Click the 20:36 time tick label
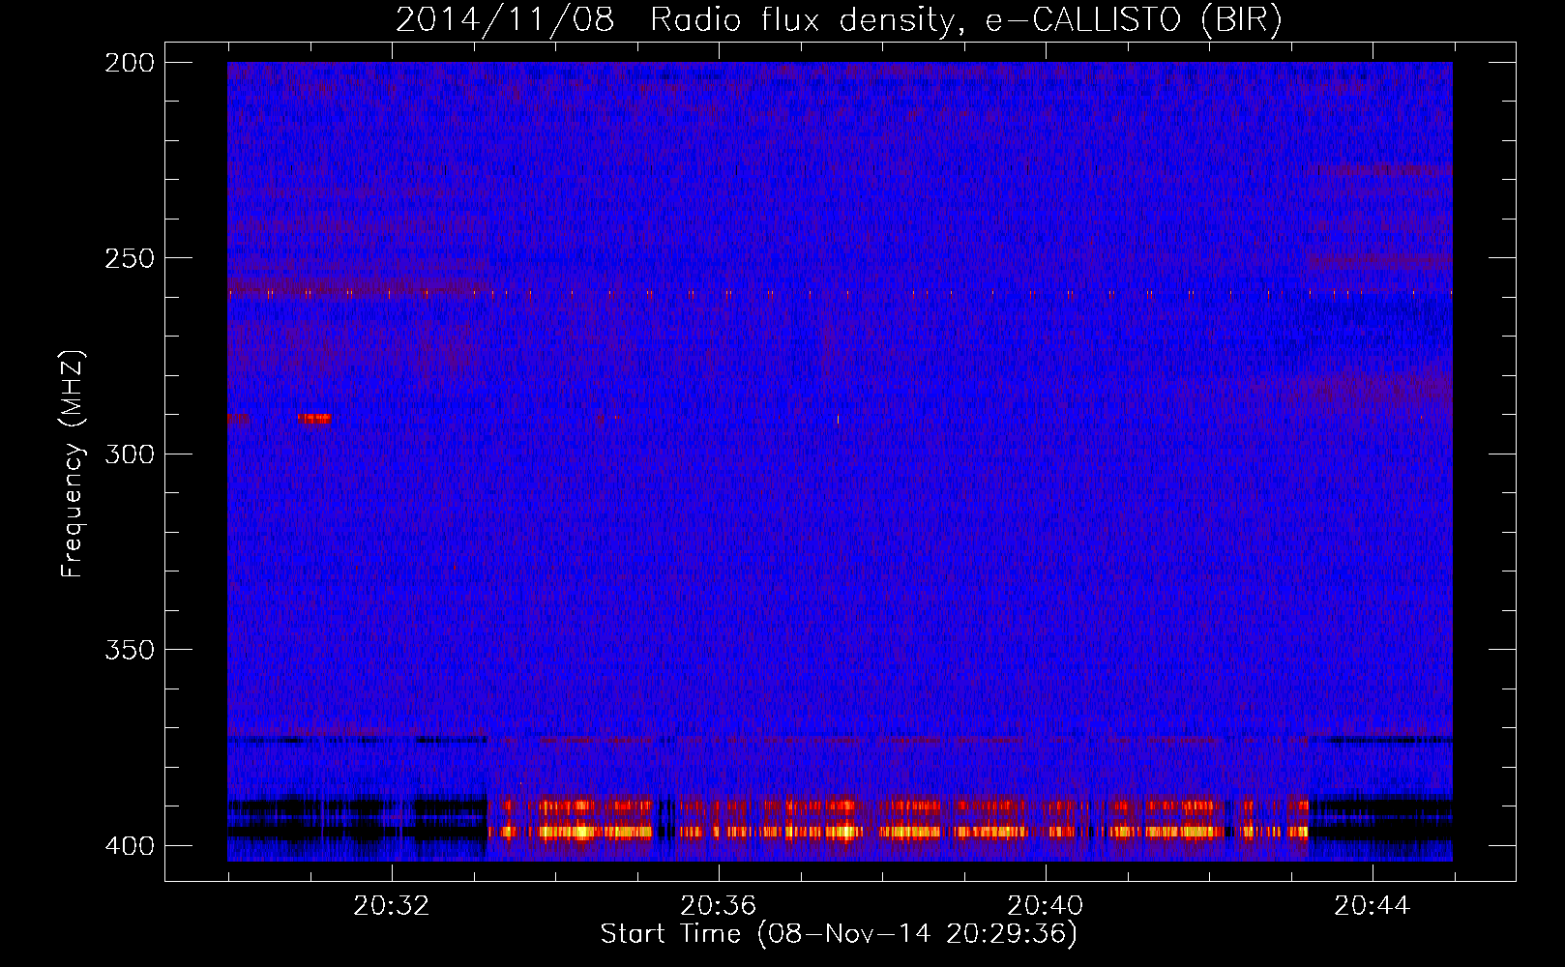Viewport: 1565px width, 967px height. pos(719,906)
